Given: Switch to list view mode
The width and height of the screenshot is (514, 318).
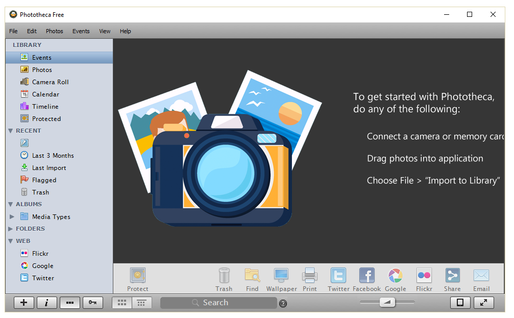Looking at the screenshot, I should click(142, 303).
